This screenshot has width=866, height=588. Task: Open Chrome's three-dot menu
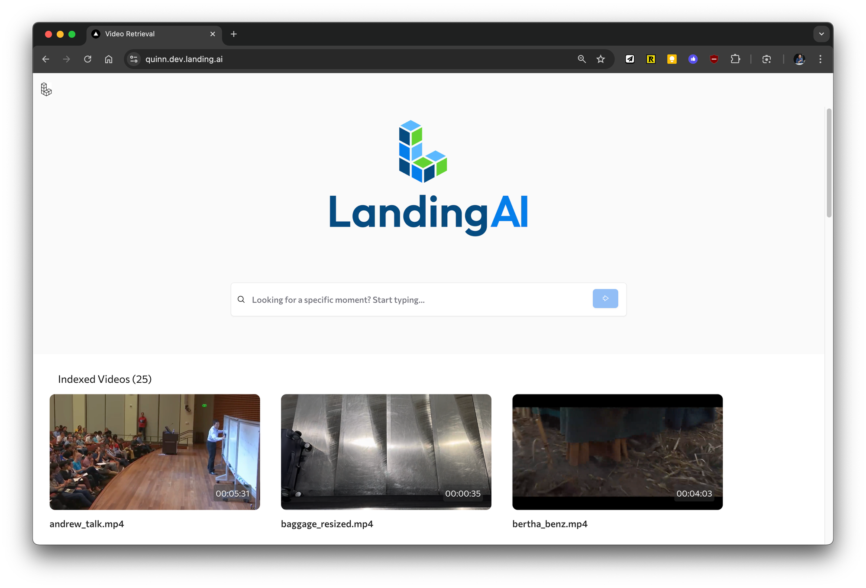coord(820,59)
